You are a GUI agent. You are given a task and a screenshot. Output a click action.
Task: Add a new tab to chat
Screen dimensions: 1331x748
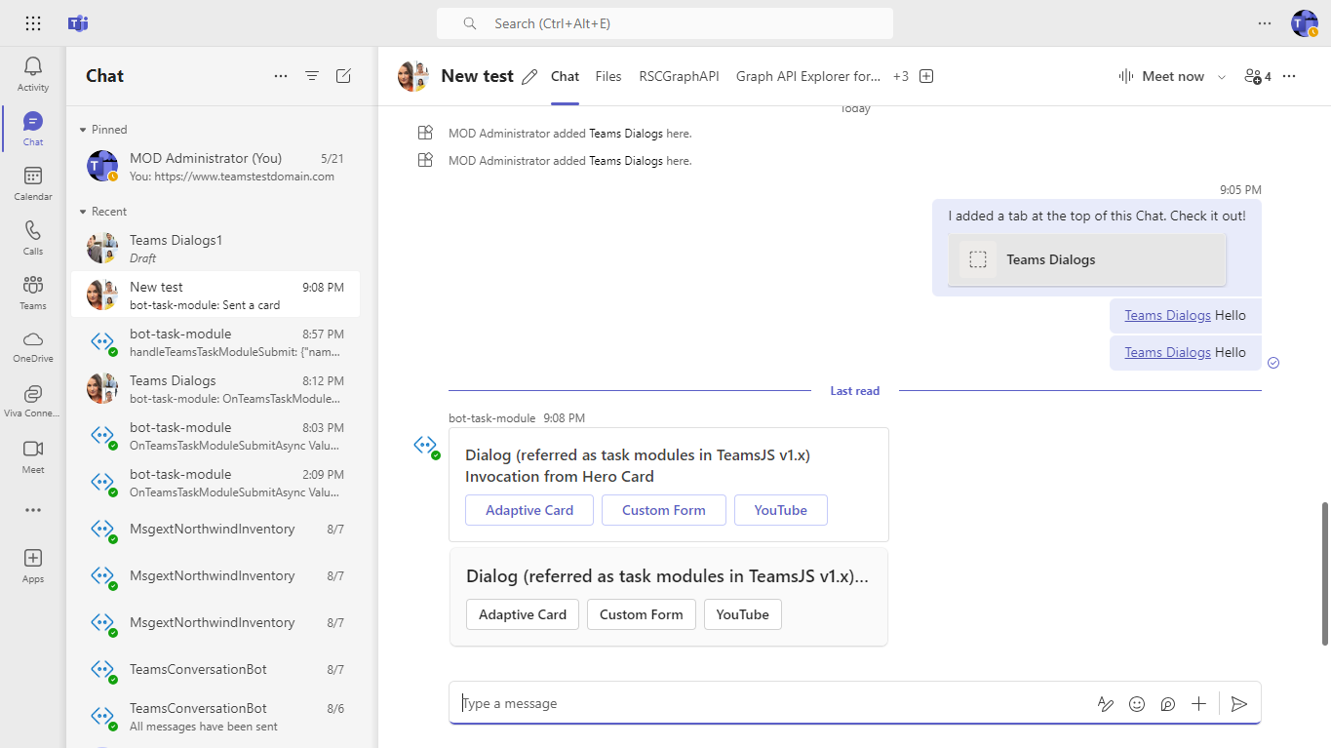[926, 76]
